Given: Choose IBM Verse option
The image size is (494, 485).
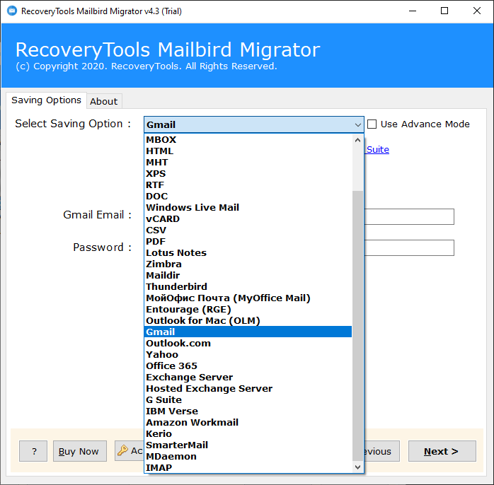Looking at the screenshot, I should (x=248, y=411).
